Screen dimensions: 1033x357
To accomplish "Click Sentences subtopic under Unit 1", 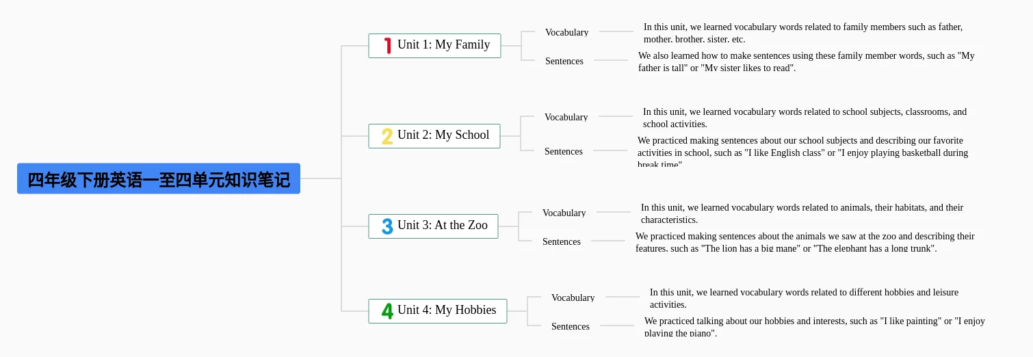I will (564, 61).
